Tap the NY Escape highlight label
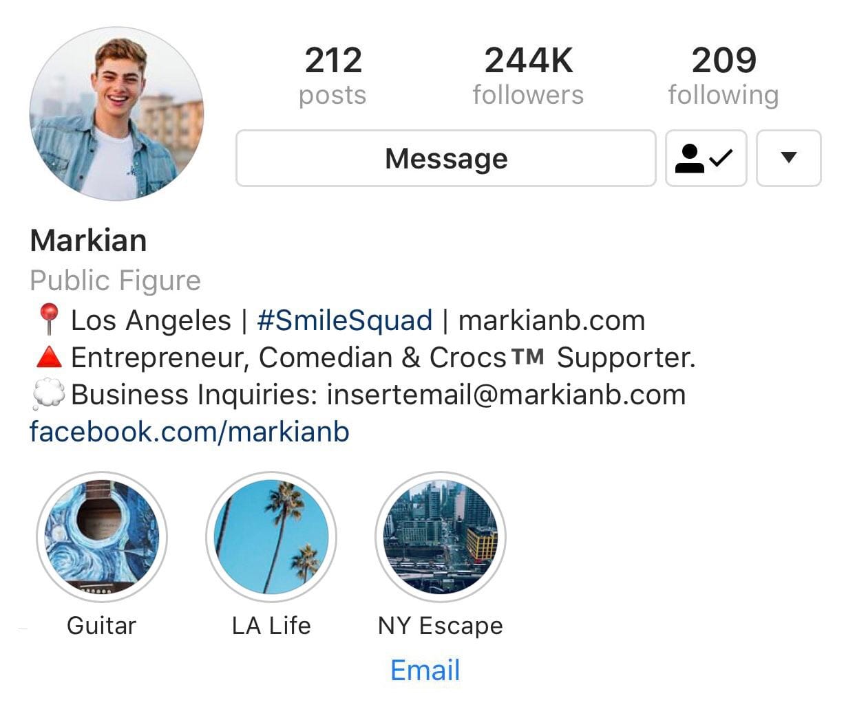The image size is (855, 711). (441, 626)
